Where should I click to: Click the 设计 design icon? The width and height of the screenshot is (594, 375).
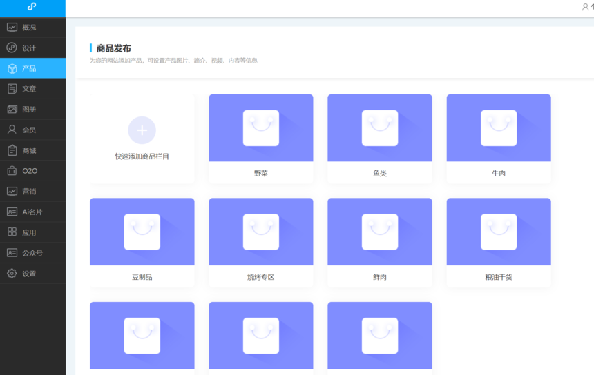(12, 48)
